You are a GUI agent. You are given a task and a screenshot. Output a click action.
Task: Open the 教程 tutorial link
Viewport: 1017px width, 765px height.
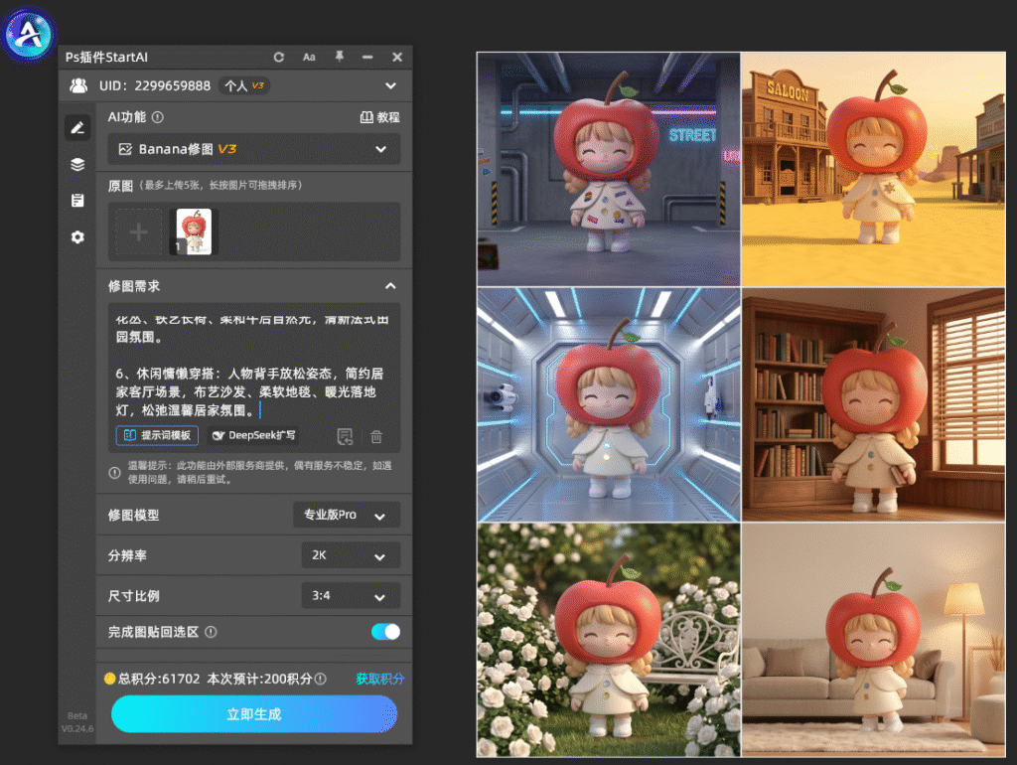click(x=380, y=117)
